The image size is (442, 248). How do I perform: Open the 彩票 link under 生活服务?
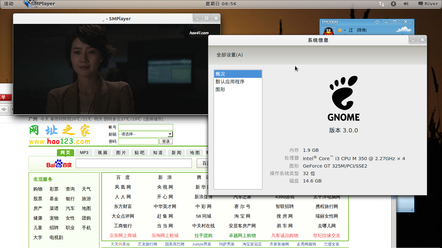pos(54,189)
